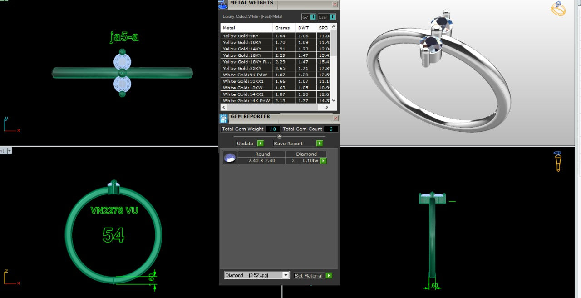Select the Yellow Gold:10KY row
The image size is (581, 298).
click(x=276, y=42)
